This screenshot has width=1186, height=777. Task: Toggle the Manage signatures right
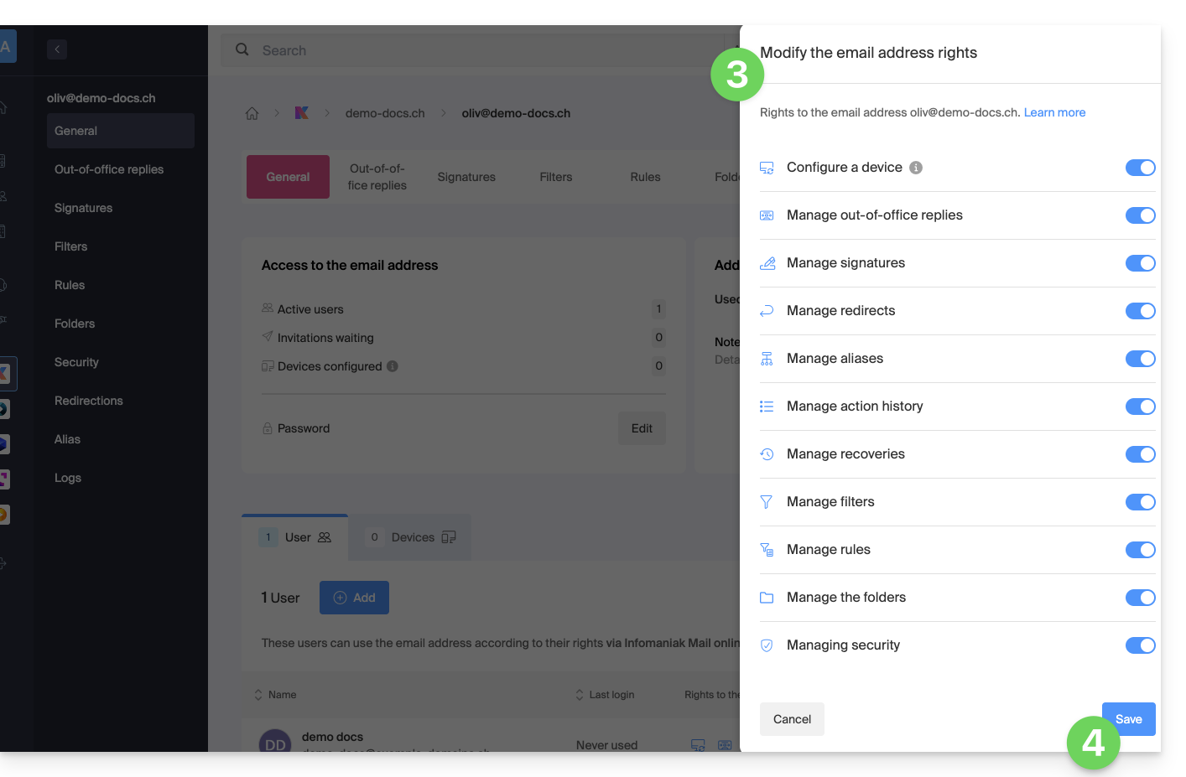(x=1140, y=263)
